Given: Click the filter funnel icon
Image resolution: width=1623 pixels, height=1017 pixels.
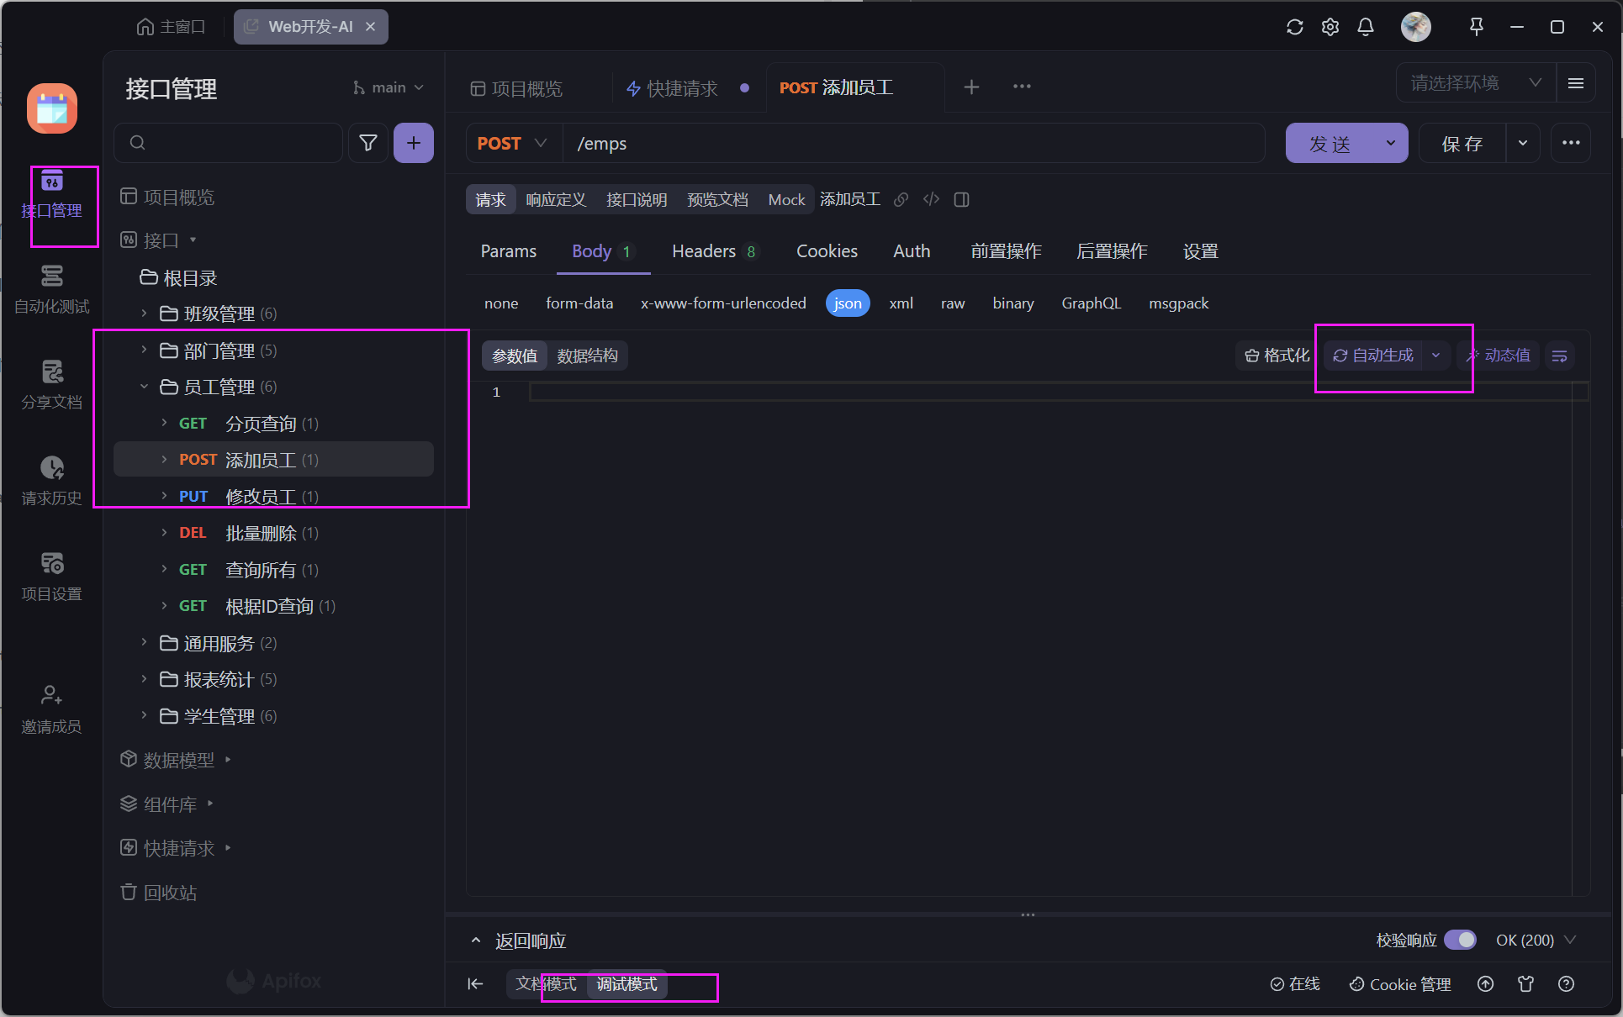Looking at the screenshot, I should tap(367, 143).
